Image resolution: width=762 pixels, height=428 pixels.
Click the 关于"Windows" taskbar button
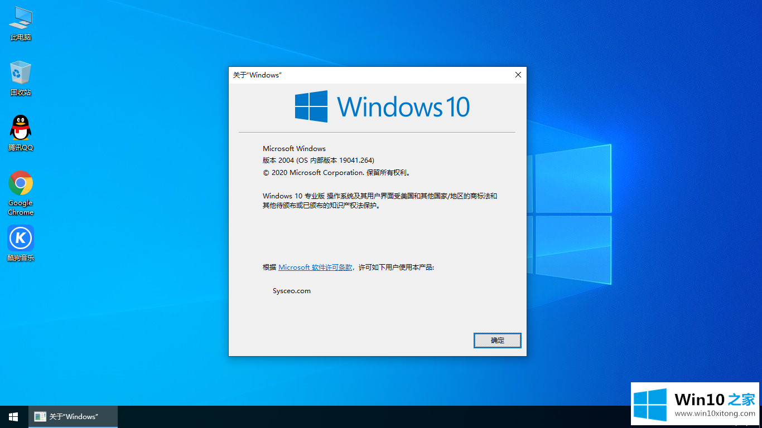pos(73,417)
